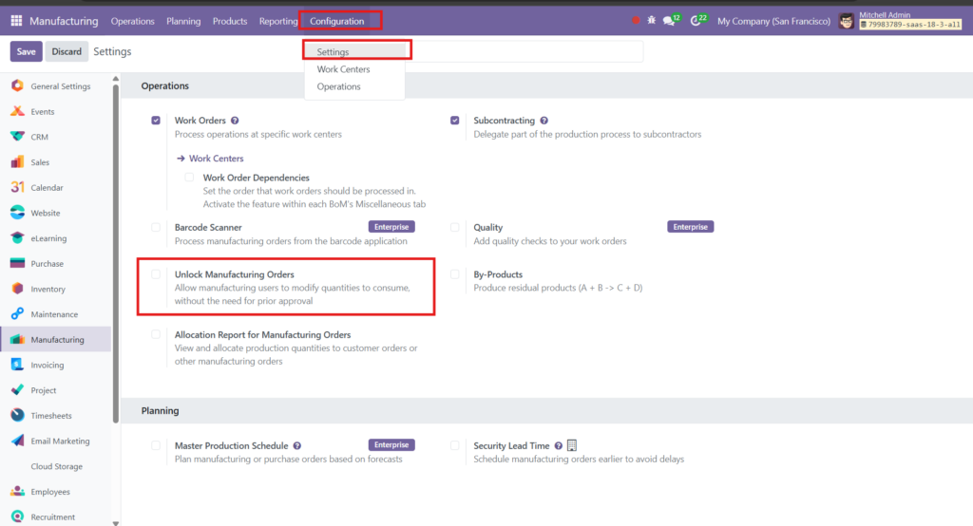Screen dimensions: 973x526
Task: Select Purchase app icon in sidebar
Action: pos(17,263)
